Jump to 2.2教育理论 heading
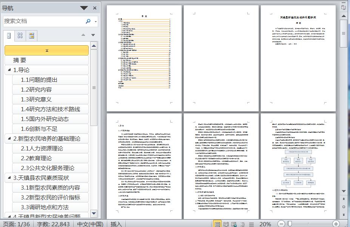Image resolution: width=350 pixels, height=227 pixels. (51, 158)
